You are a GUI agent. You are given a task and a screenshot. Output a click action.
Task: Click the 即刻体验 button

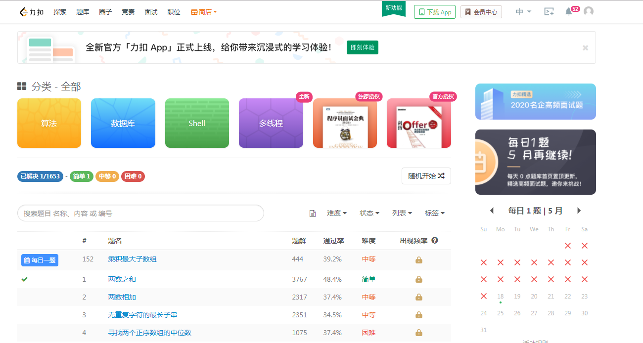point(363,47)
